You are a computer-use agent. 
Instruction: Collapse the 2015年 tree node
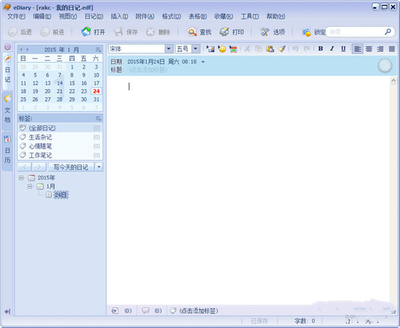click(22, 178)
